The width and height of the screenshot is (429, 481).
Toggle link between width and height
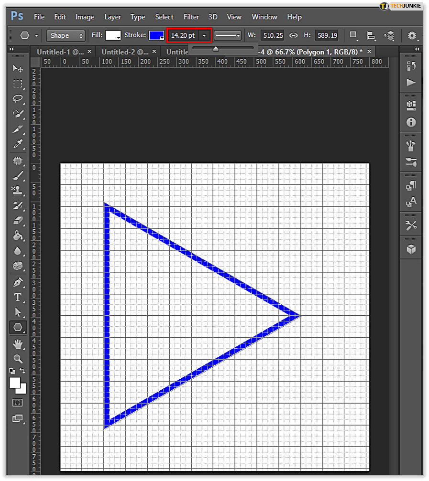click(x=293, y=35)
